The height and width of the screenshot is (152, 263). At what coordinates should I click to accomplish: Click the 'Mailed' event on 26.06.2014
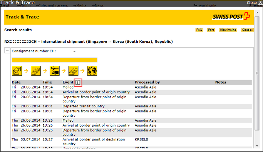point(68,120)
